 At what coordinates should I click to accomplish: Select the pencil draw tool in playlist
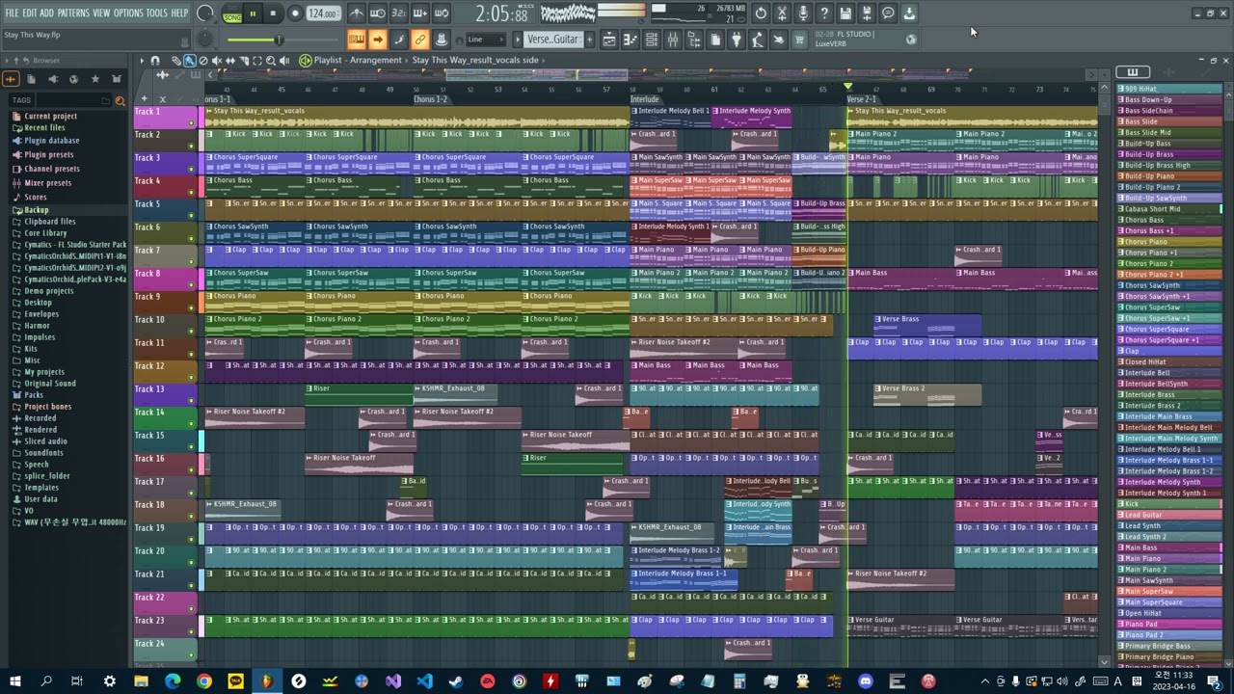[176, 61]
